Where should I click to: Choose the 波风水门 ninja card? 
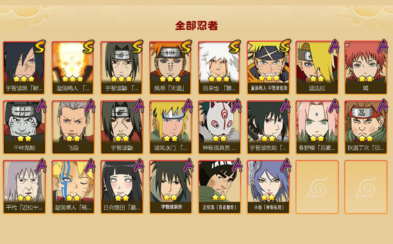(x=171, y=127)
